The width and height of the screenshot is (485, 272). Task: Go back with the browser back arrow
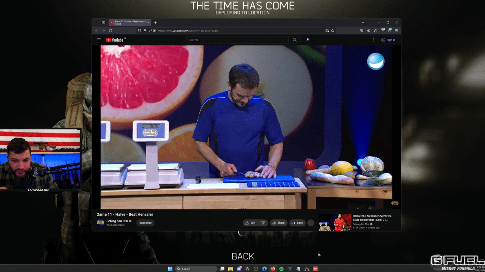click(97, 31)
